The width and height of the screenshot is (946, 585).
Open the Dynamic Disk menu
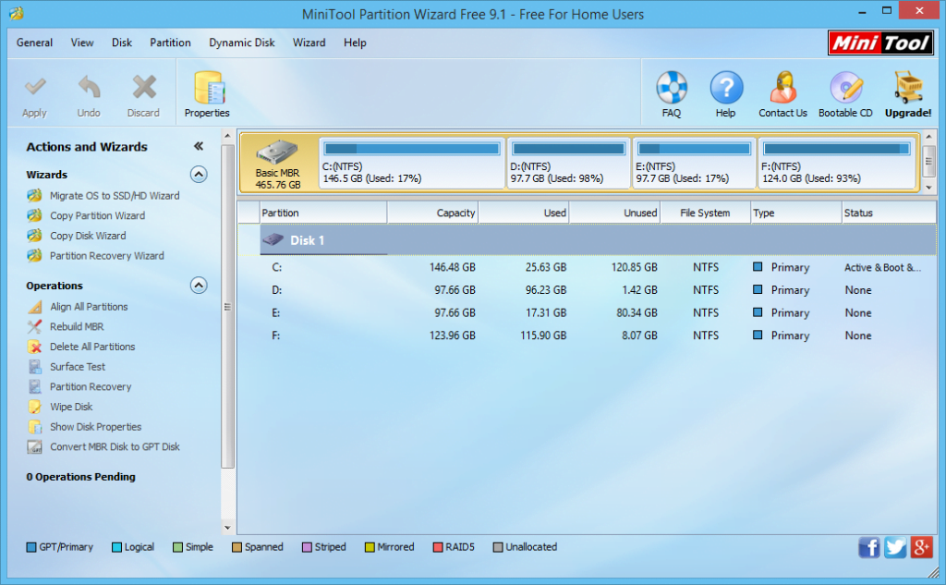tap(242, 43)
